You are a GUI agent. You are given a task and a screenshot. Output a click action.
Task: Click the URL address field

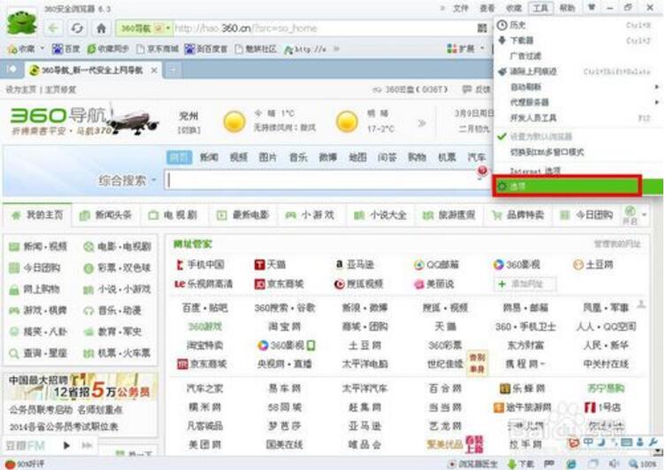click(323, 28)
